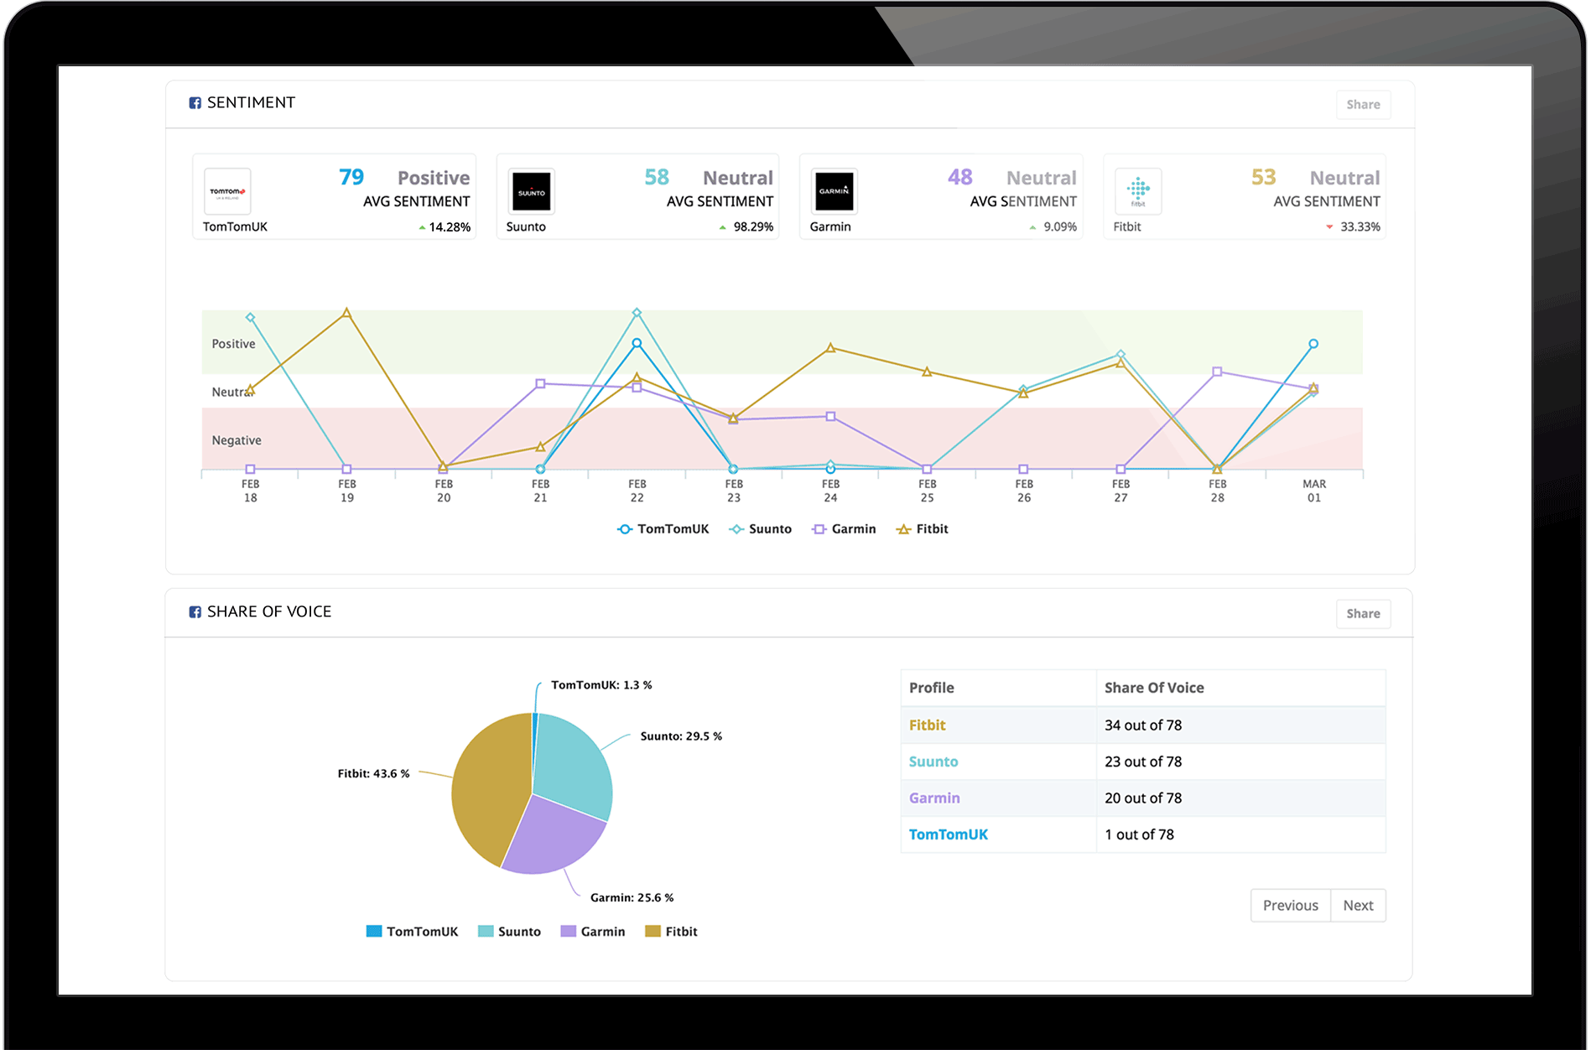Image resolution: width=1591 pixels, height=1050 pixels.
Task: Click Suunto diamond marker on Feb 18
Action: pyautogui.click(x=250, y=318)
